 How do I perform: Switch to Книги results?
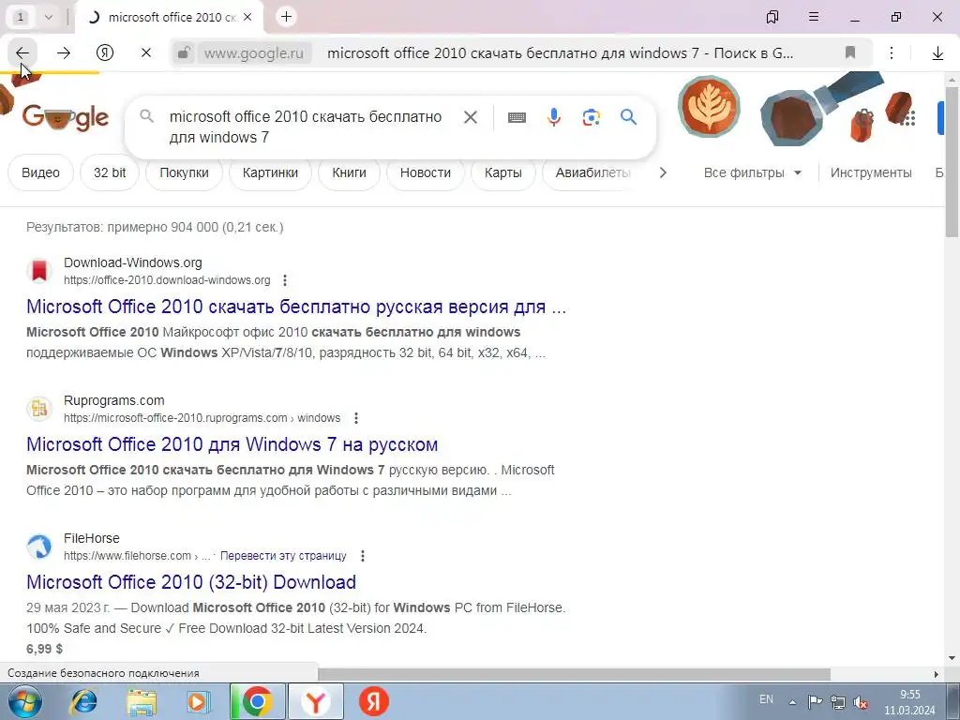coord(349,172)
